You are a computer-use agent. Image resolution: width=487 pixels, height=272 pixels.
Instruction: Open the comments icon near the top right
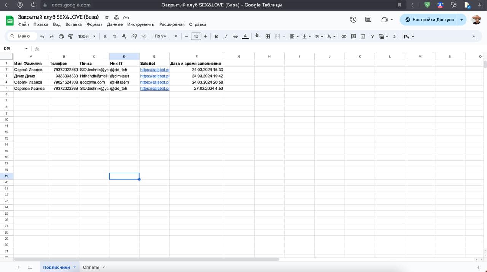pos(368,20)
